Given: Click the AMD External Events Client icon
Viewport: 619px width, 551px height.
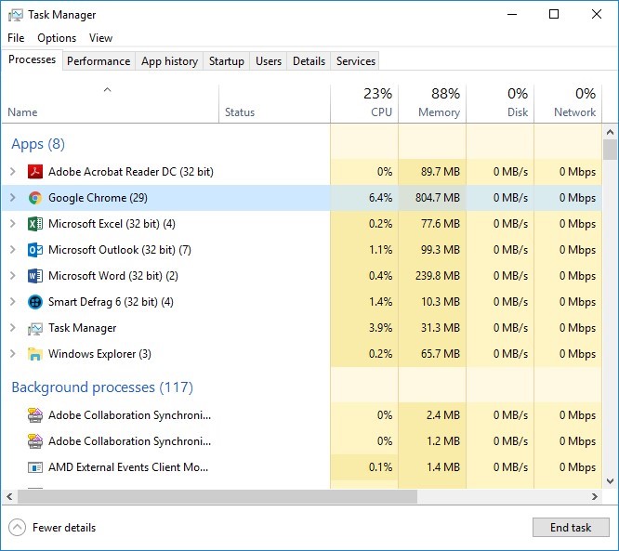Looking at the screenshot, I should tap(35, 467).
